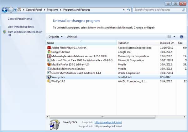Click SaveByClick title in details pane
This screenshot has width=188, height=132.
pos(70,122)
